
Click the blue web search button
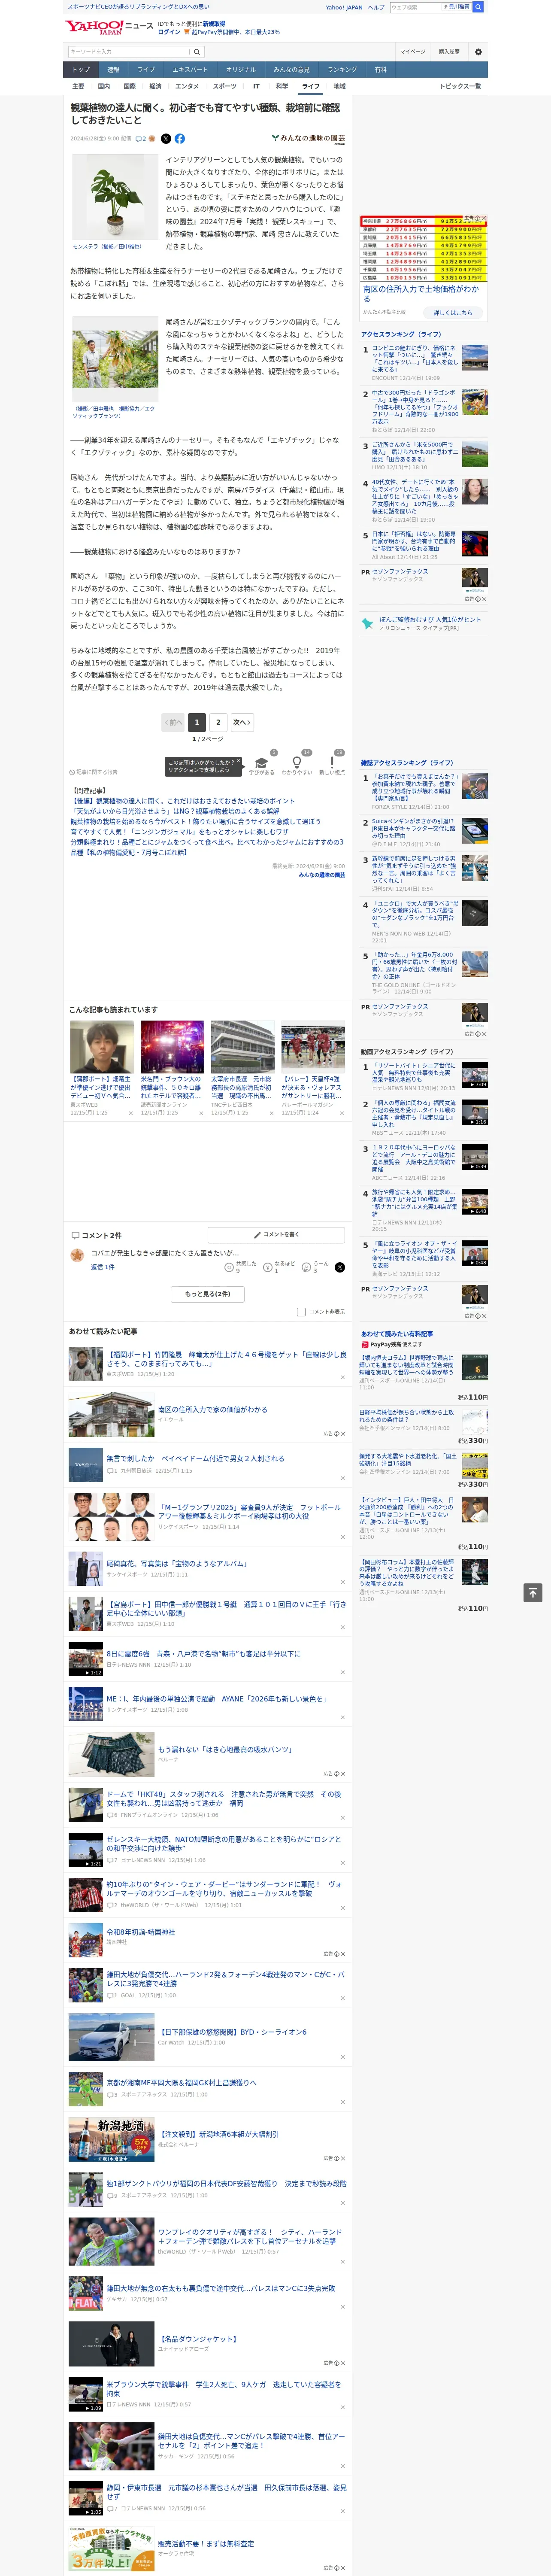[x=478, y=7]
